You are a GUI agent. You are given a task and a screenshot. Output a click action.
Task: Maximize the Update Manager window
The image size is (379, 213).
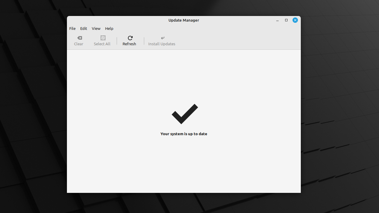(286, 20)
